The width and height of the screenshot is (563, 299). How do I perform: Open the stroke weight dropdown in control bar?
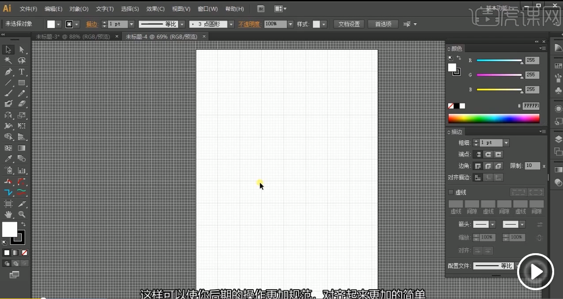(x=131, y=24)
